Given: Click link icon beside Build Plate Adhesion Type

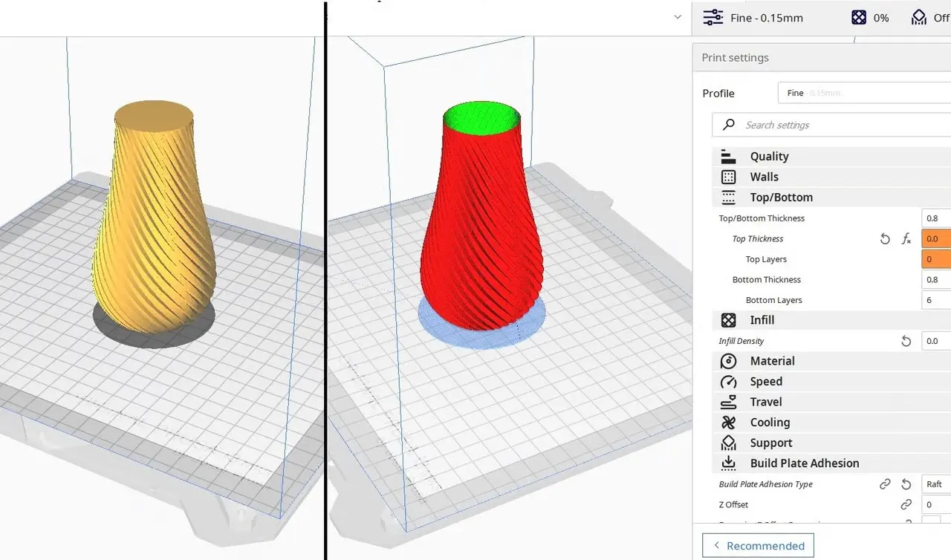Looking at the screenshot, I should coord(885,484).
